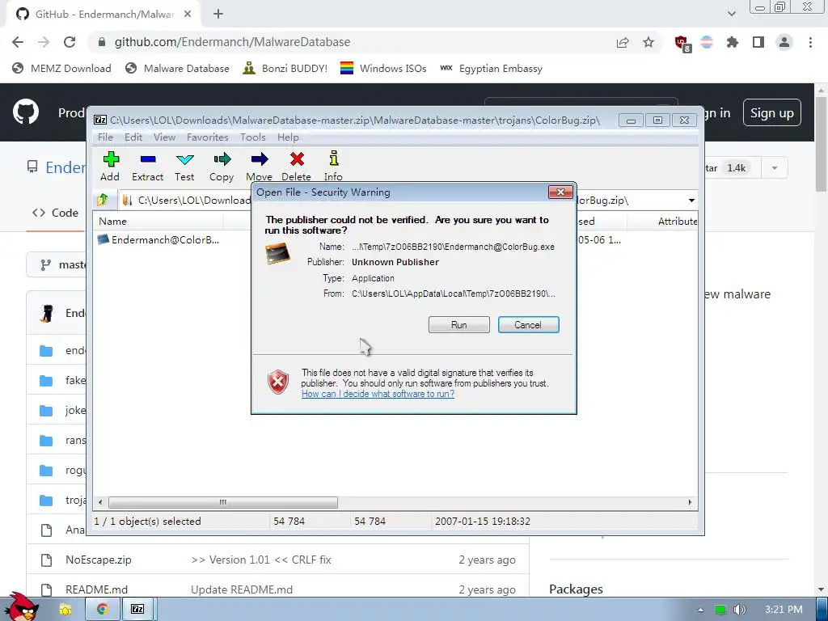Show hidden tray icons arrow

pos(700,610)
